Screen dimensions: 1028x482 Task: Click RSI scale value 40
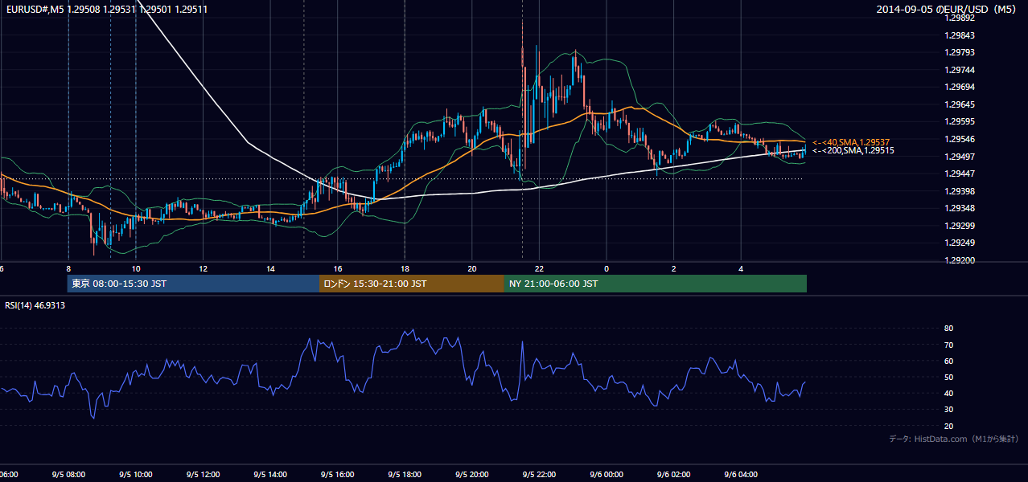tap(948, 393)
